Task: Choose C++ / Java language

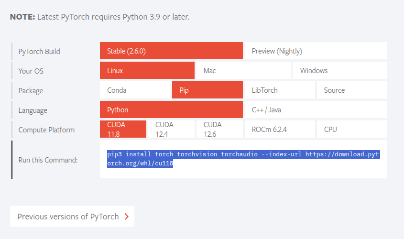Action: click(316, 109)
